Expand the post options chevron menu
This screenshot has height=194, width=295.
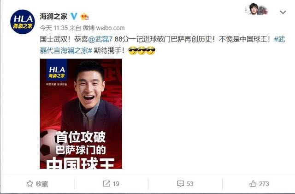pos(283,12)
